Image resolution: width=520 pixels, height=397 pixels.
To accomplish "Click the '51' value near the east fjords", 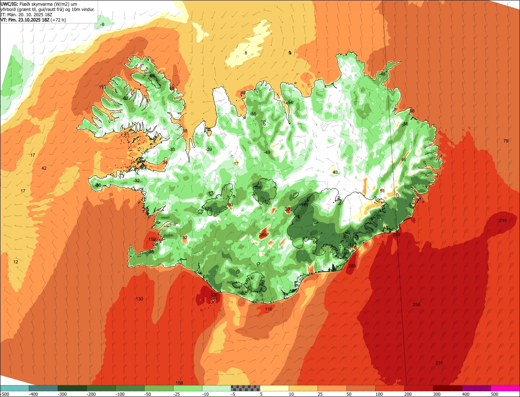I will click(x=382, y=191).
